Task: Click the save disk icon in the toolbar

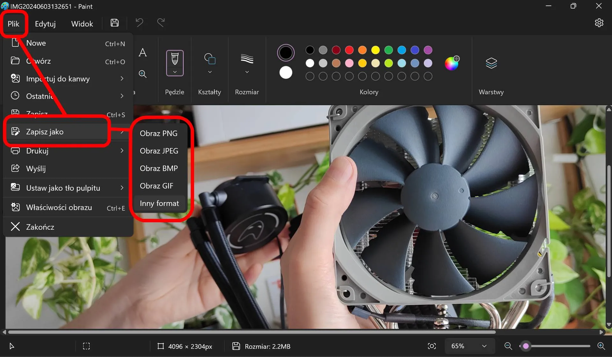Action: pyautogui.click(x=115, y=23)
